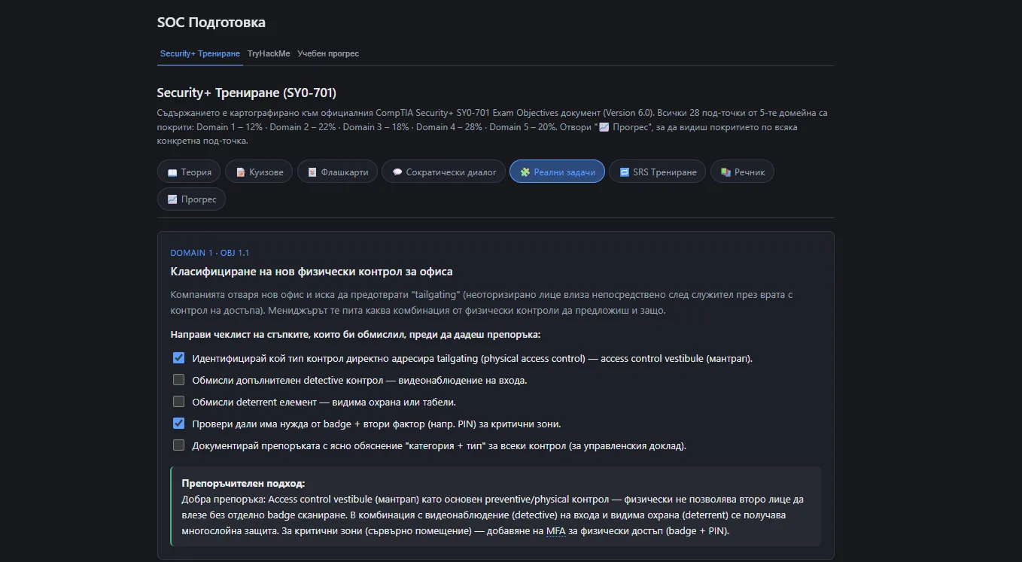The width and height of the screenshot is (1022, 562).
Task: Click the DOMAIN 1 · OBJ 1.1 label
Action: pyautogui.click(x=210, y=253)
